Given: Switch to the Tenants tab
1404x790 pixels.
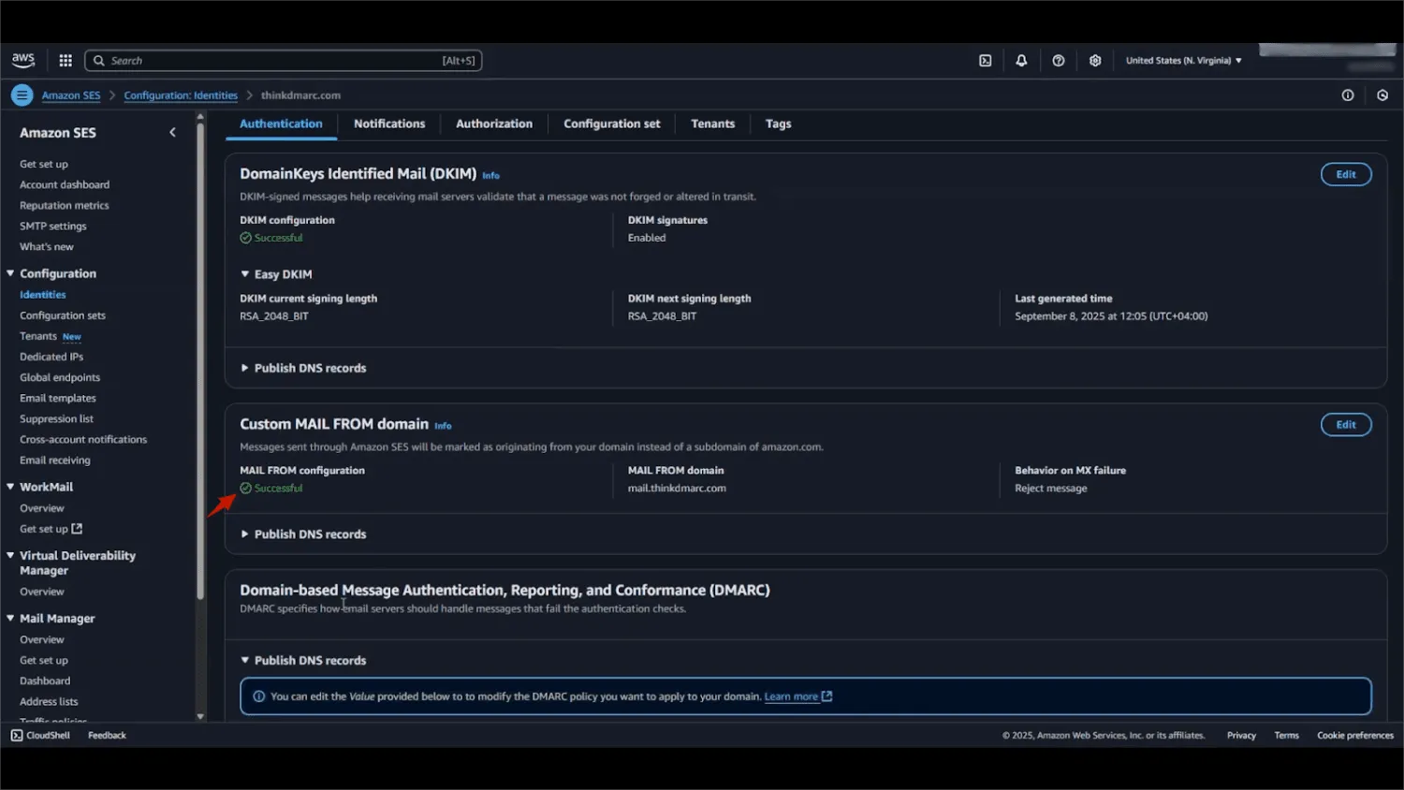Looking at the screenshot, I should click(713, 124).
